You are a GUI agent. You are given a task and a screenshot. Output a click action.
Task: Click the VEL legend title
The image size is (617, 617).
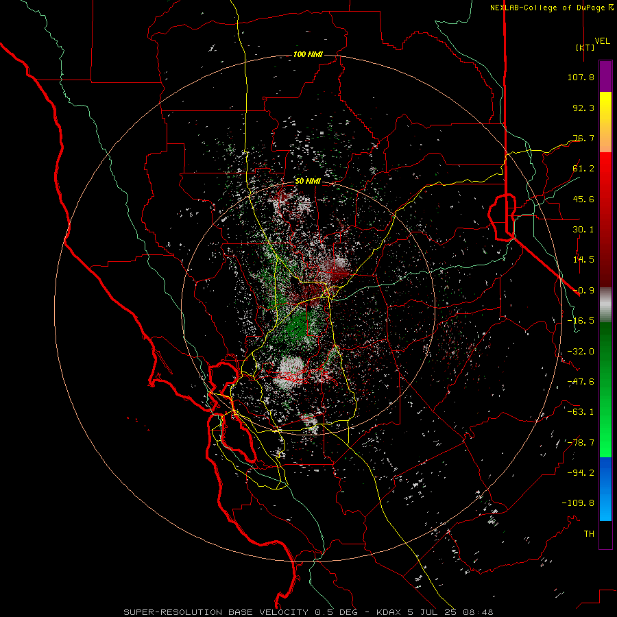pos(602,41)
